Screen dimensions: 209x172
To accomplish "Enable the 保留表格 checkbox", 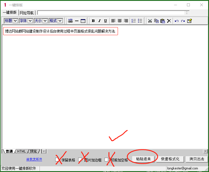I will click(57, 160).
